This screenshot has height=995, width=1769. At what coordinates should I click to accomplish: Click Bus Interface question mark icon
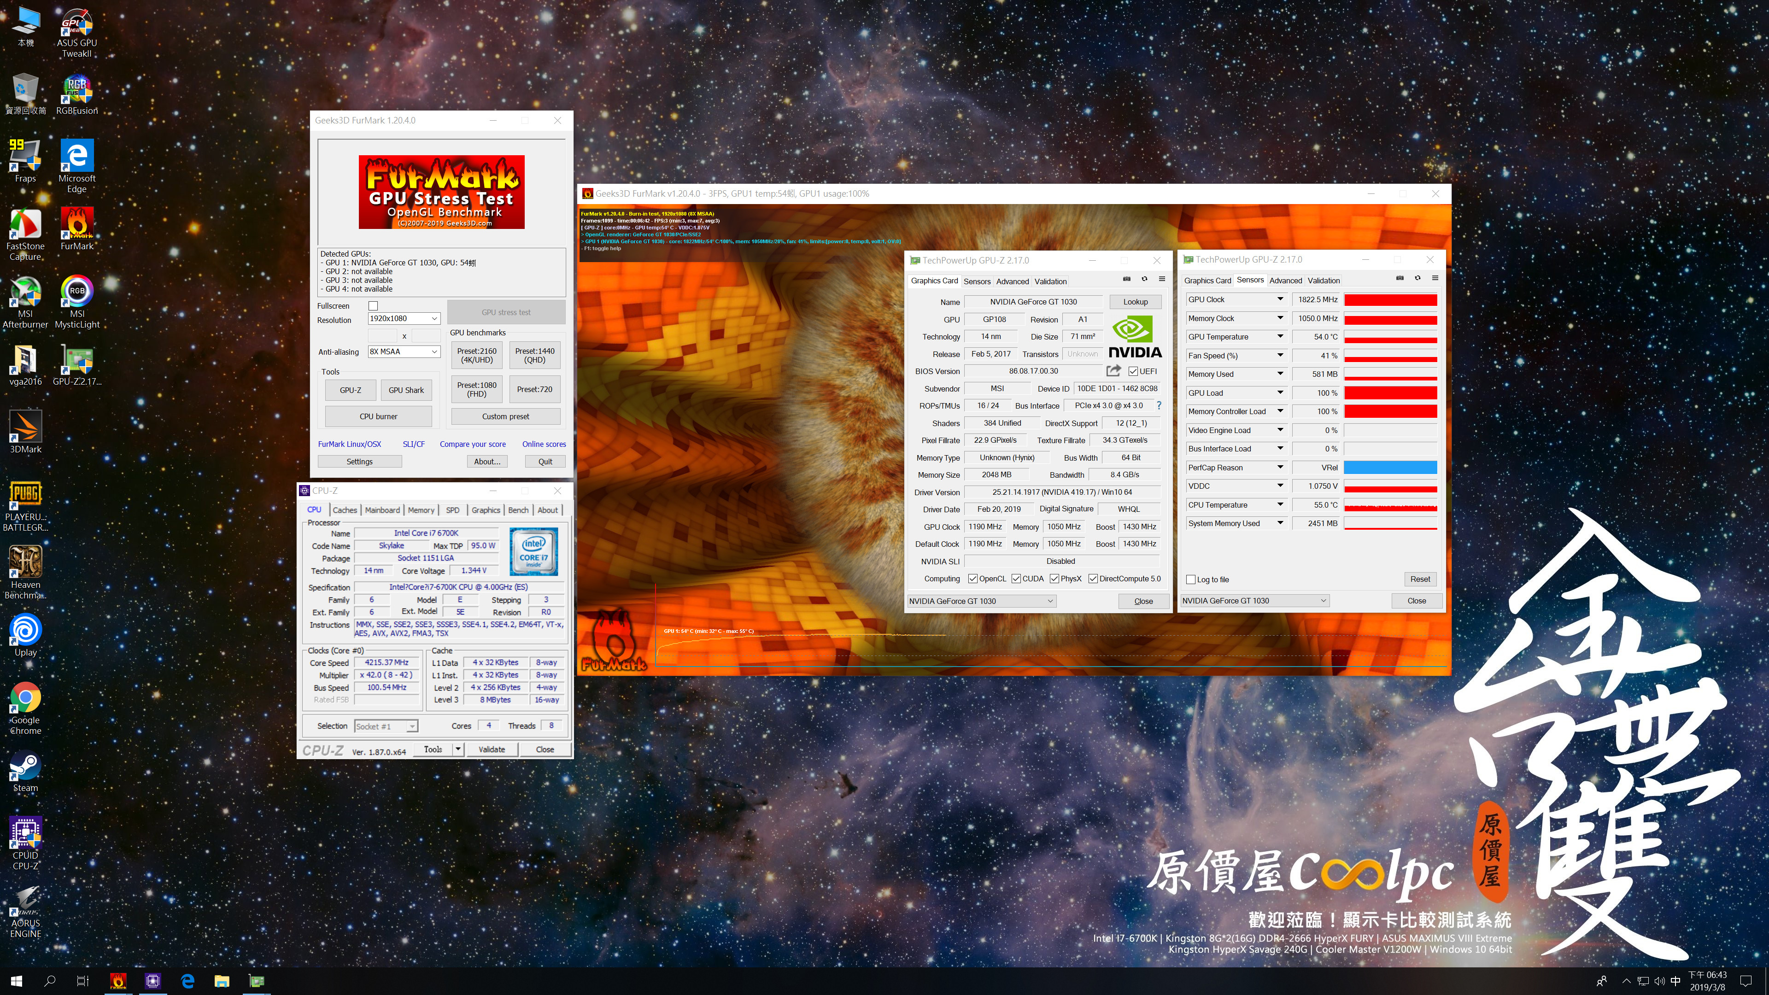tap(1159, 405)
